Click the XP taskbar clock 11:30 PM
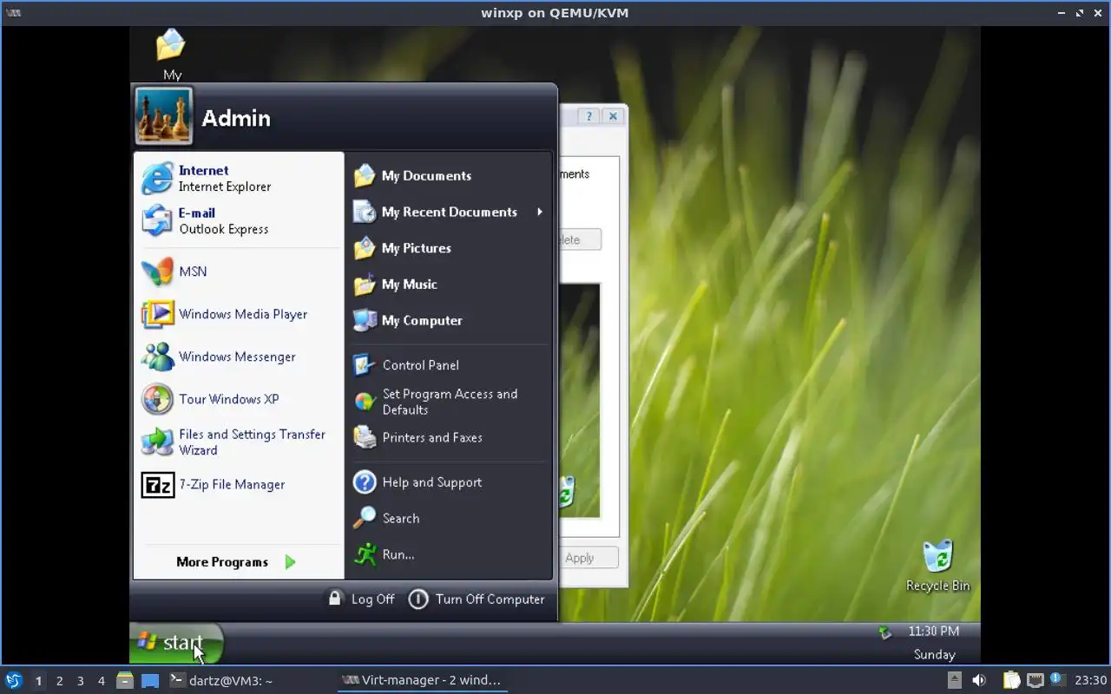Image resolution: width=1111 pixels, height=694 pixels. coord(934,632)
